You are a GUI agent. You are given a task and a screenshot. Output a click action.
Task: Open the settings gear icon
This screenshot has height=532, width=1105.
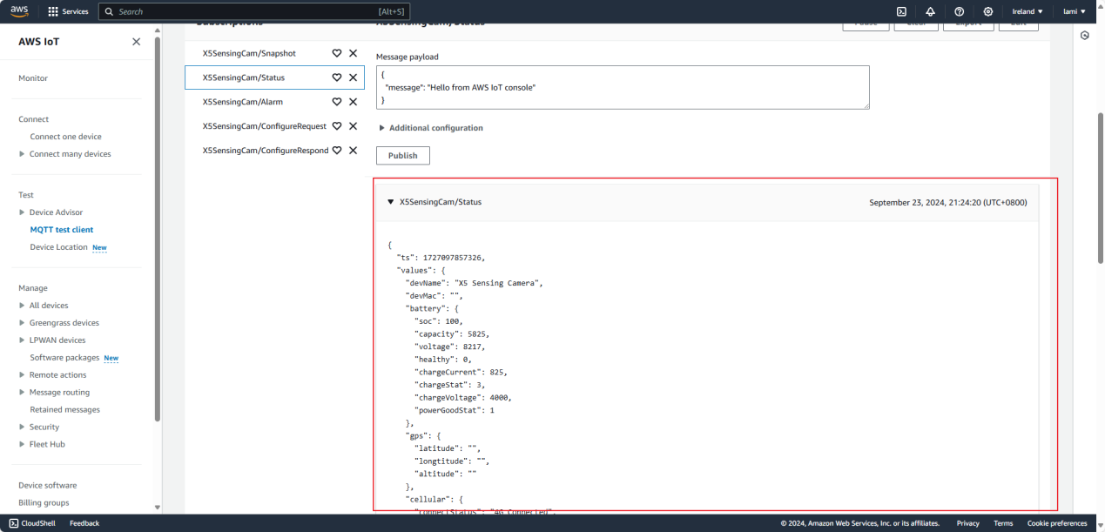point(987,11)
